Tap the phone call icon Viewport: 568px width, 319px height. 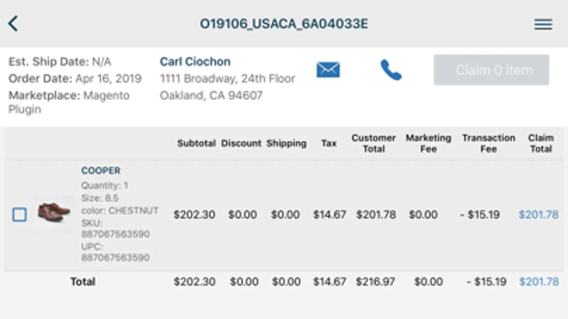391,70
